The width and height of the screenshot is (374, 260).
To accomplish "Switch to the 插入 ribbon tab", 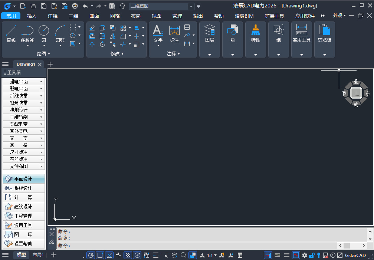I will [x=32, y=16].
